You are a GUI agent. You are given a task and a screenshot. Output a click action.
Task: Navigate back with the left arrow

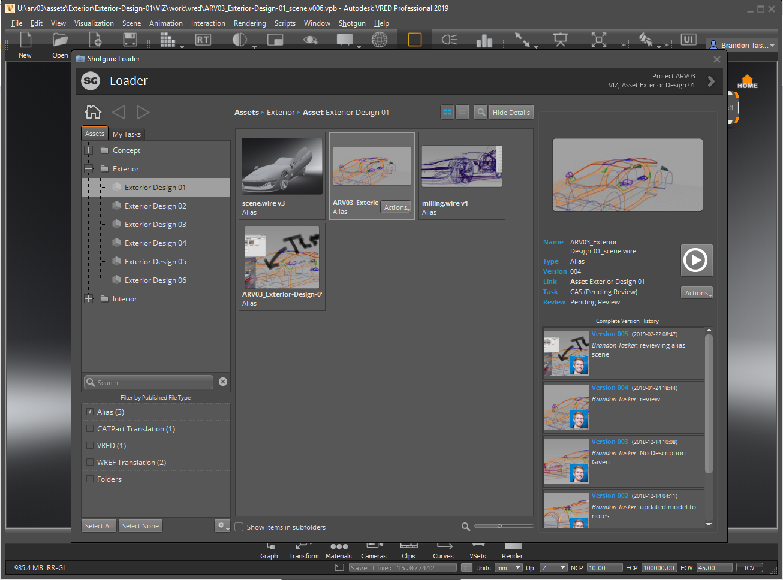coord(119,112)
